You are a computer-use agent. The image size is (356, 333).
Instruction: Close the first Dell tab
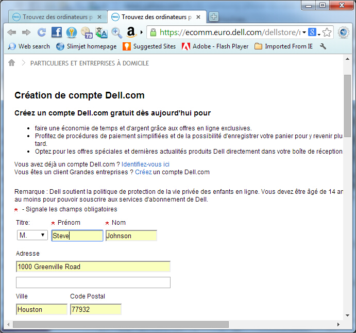[x=99, y=17]
